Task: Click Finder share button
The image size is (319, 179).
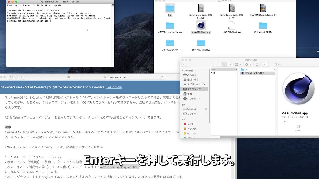Action: (257, 64)
